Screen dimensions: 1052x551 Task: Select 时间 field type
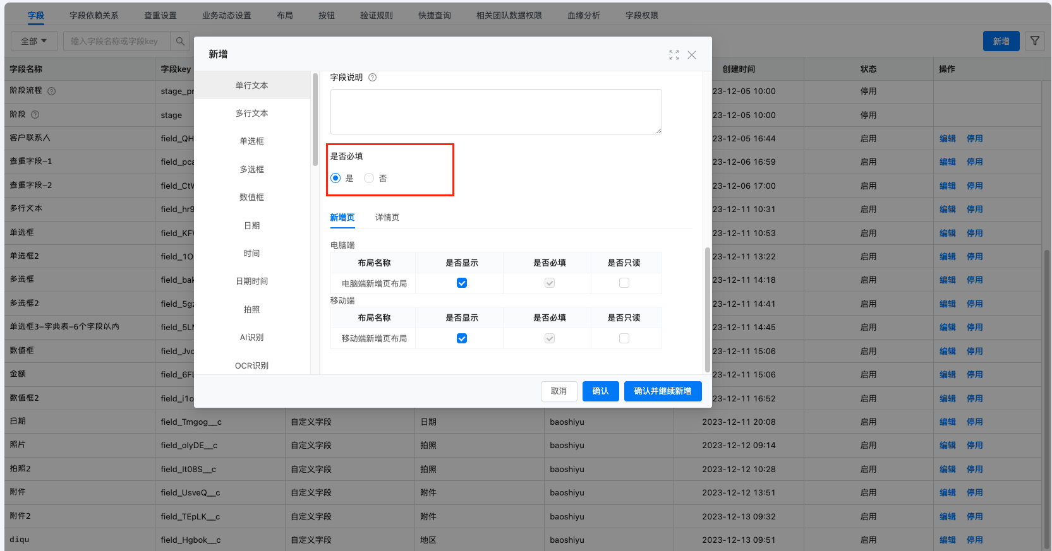[x=252, y=253]
